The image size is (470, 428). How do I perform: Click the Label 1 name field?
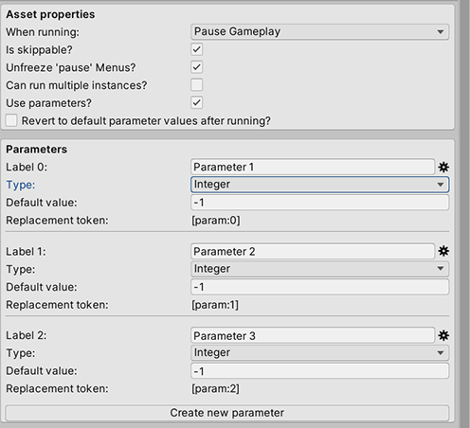point(313,252)
